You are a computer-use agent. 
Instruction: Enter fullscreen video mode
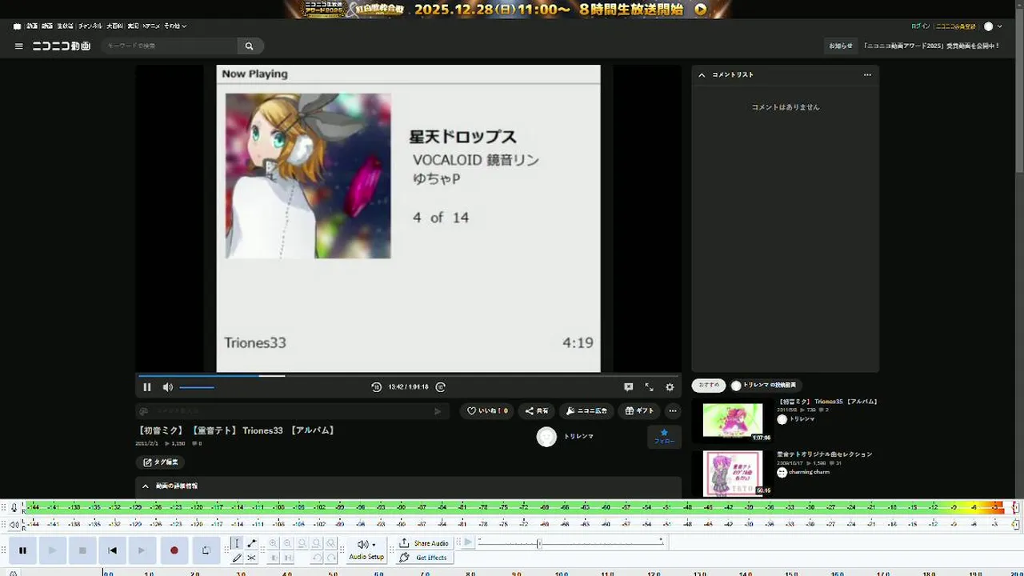click(x=649, y=387)
